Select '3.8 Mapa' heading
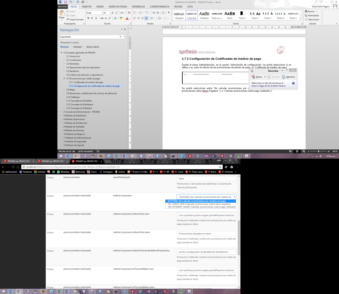The image size is (339, 294). pos(70,90)
